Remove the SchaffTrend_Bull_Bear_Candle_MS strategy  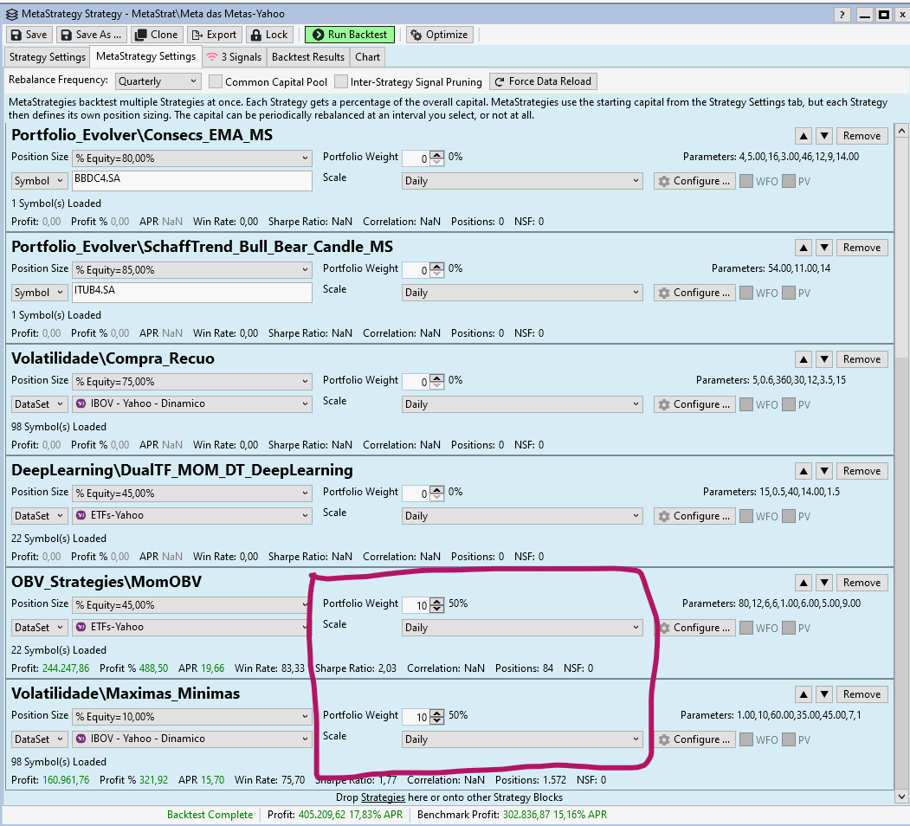pos(862,248)
